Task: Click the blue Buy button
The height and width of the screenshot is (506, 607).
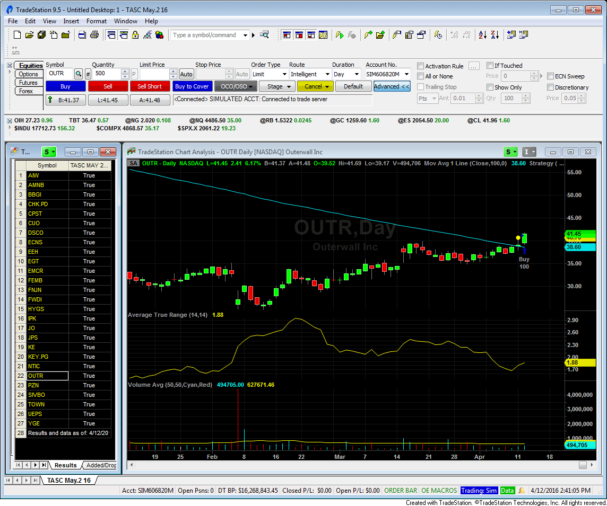Action: (x=65, y=86)
